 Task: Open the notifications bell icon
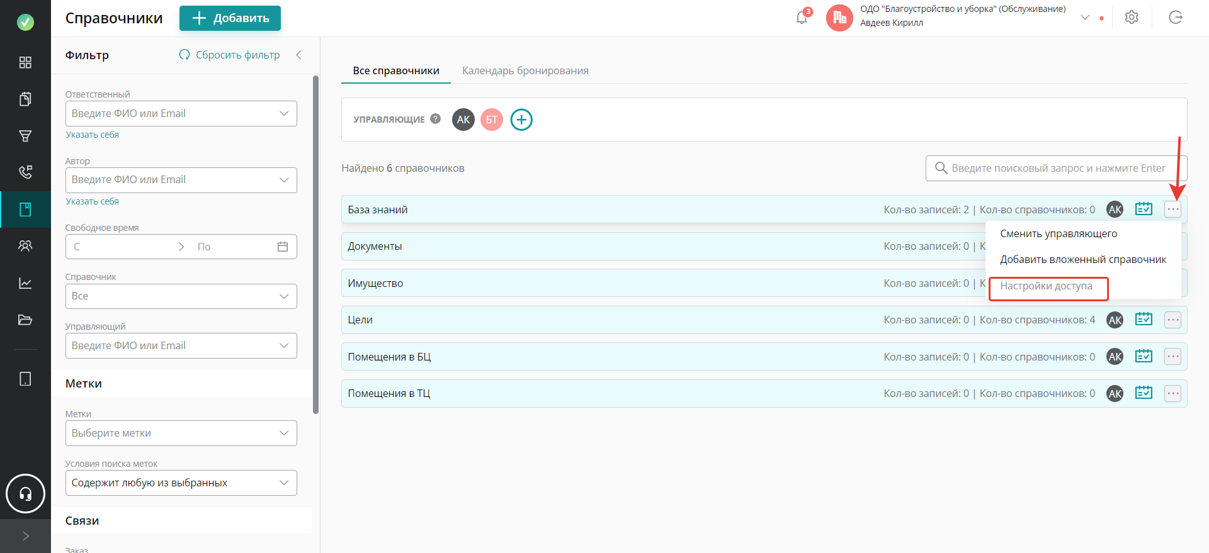802,18
